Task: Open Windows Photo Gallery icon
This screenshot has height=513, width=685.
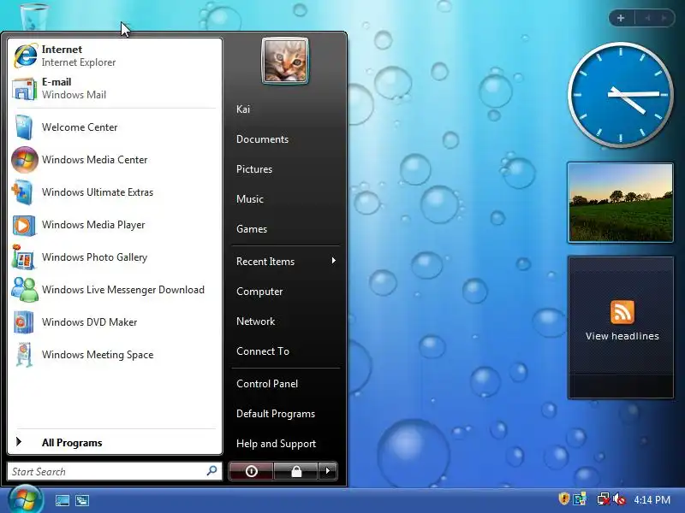Action: (24, 257)
